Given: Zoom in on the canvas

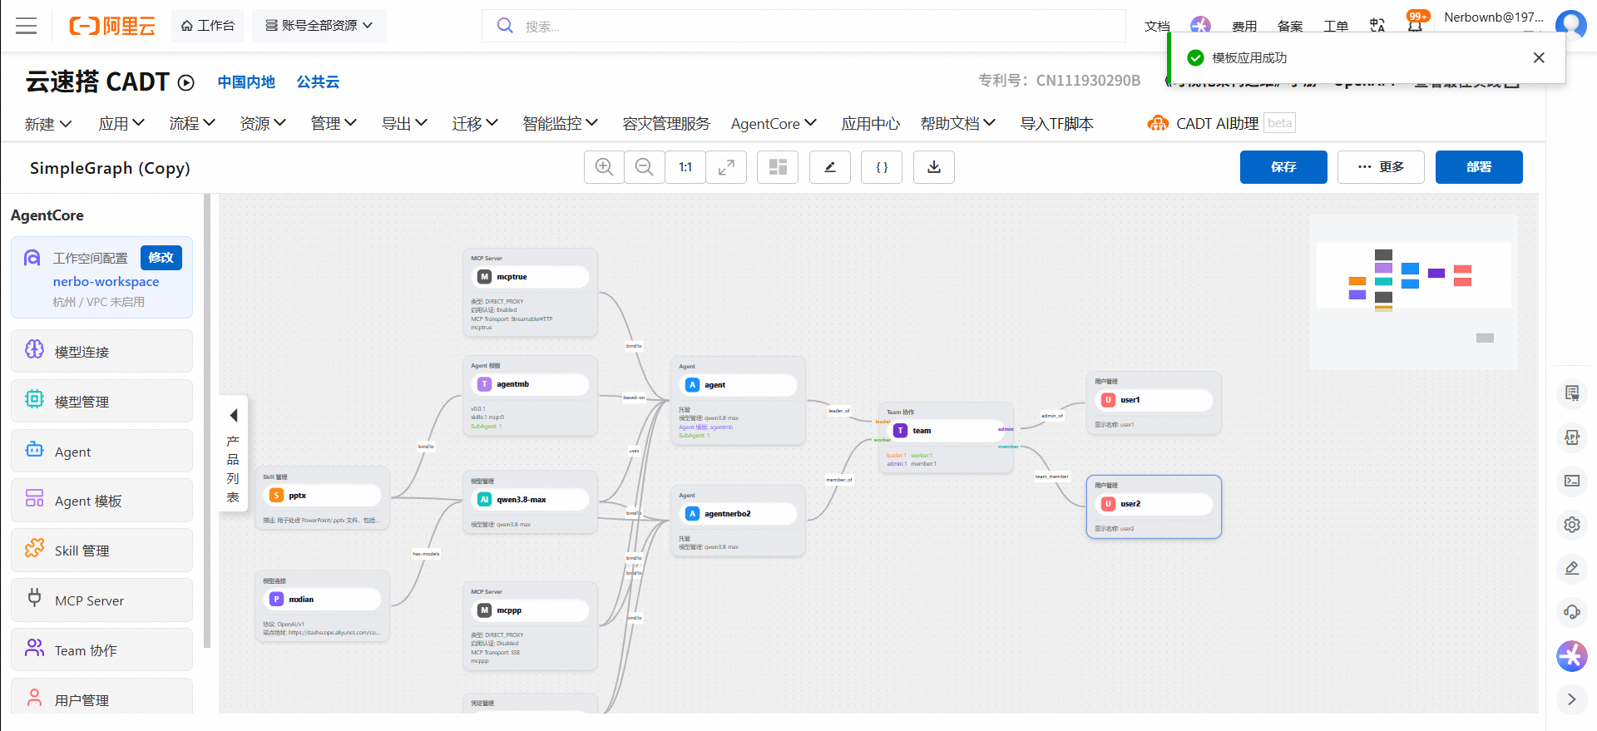Looking at the screenshot, I should coord(605,167).
